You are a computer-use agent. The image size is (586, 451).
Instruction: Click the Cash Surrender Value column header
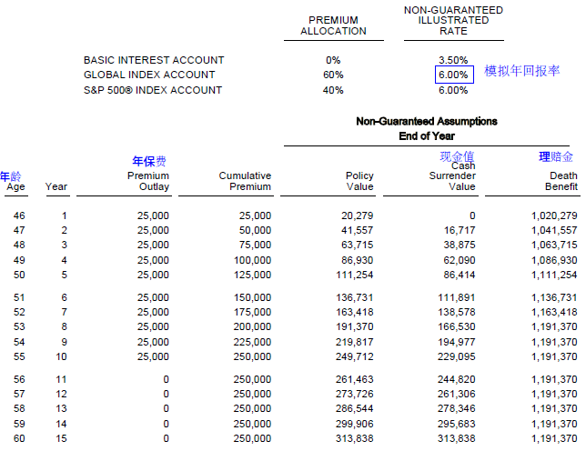click(452, 175)
